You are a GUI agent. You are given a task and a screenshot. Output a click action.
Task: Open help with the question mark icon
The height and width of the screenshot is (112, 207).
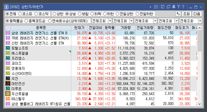pos(183,7)
